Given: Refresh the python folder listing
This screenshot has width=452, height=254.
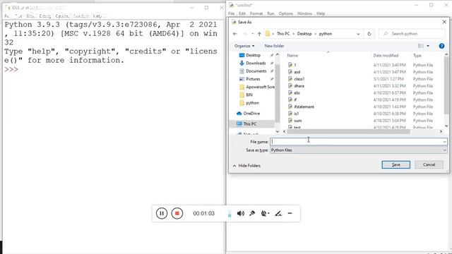Looking at the screenshot, I should pos(369,34).
